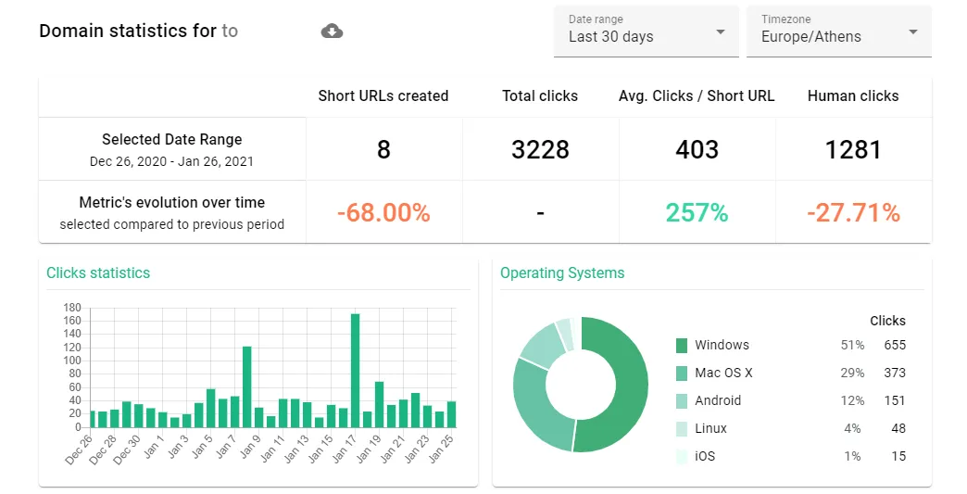Click the iOS legend label
Image resolution: width=967 pixels, height=494 pixels.
705,456
